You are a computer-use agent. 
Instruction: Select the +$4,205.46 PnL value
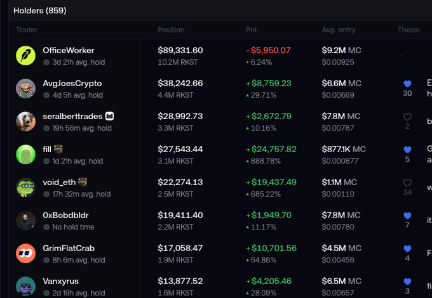(269, 282)
